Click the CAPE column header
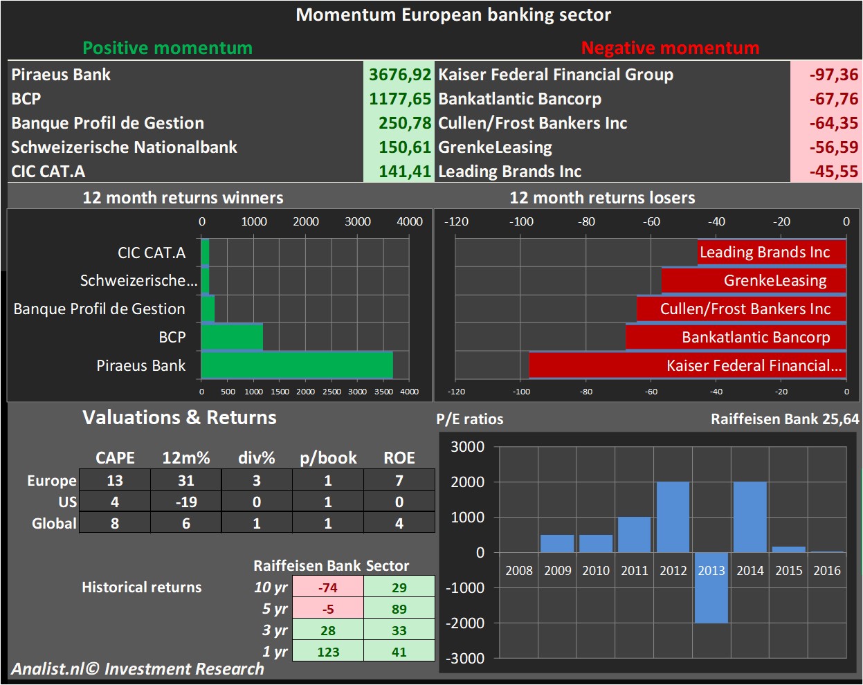The image size is (863, 685). (x=115, y=457)
